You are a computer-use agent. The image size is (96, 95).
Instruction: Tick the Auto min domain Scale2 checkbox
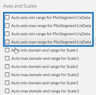point(7,66)
